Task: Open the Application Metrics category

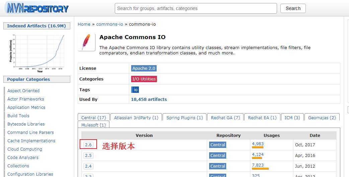Action: coord(26,108)
